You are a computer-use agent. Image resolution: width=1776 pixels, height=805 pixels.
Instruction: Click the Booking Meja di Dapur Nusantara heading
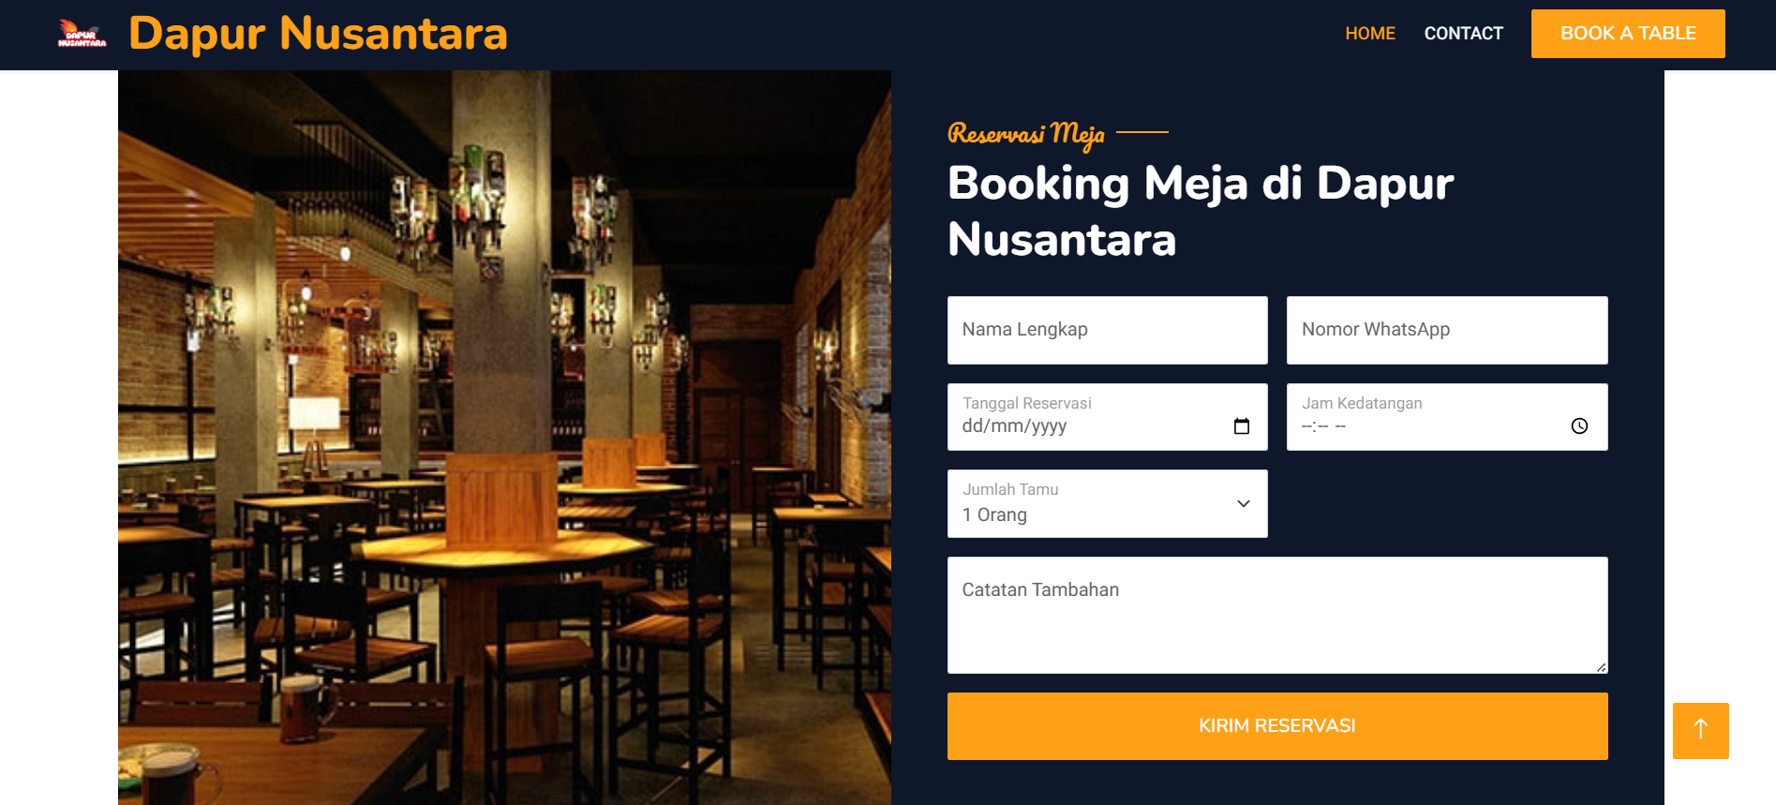(x=1201, y=211)
